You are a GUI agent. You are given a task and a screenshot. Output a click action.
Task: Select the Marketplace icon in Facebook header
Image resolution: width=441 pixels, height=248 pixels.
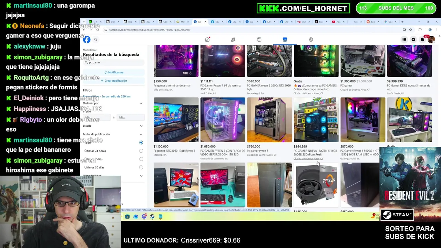click(x=285, y=40)
